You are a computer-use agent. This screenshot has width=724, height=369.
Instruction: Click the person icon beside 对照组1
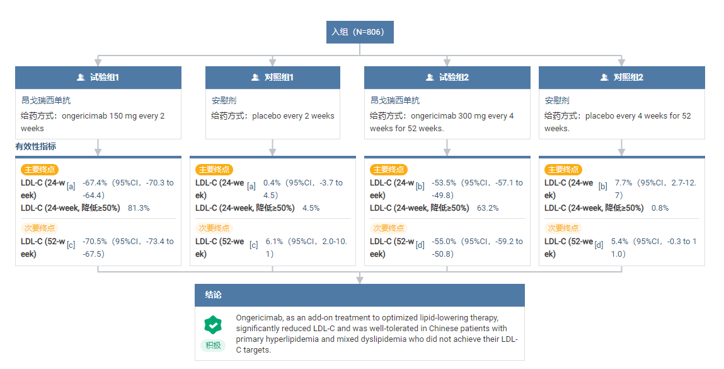pos(255,78)
